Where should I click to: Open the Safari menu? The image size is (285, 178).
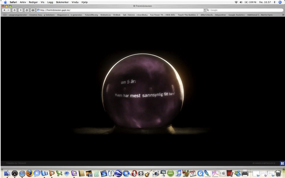pyautogui.click(x=13, y=2)
